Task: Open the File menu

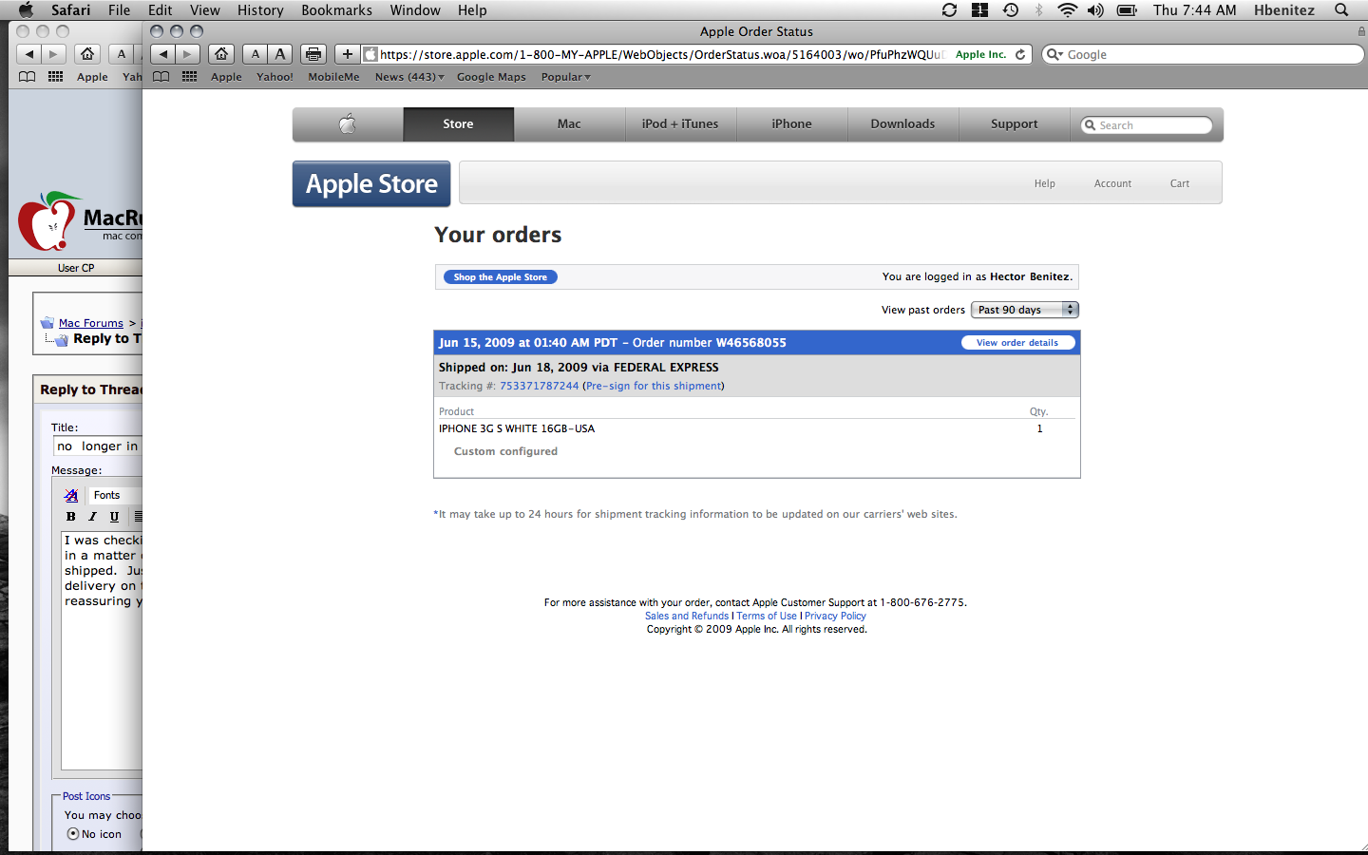Action: click(x=120, y=10)
